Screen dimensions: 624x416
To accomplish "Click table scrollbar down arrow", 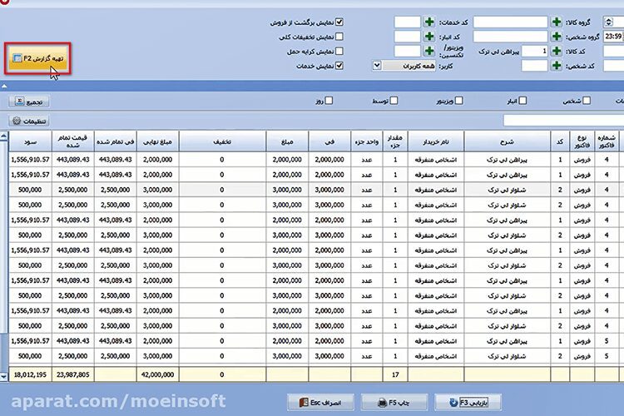I will click(3, 376).
